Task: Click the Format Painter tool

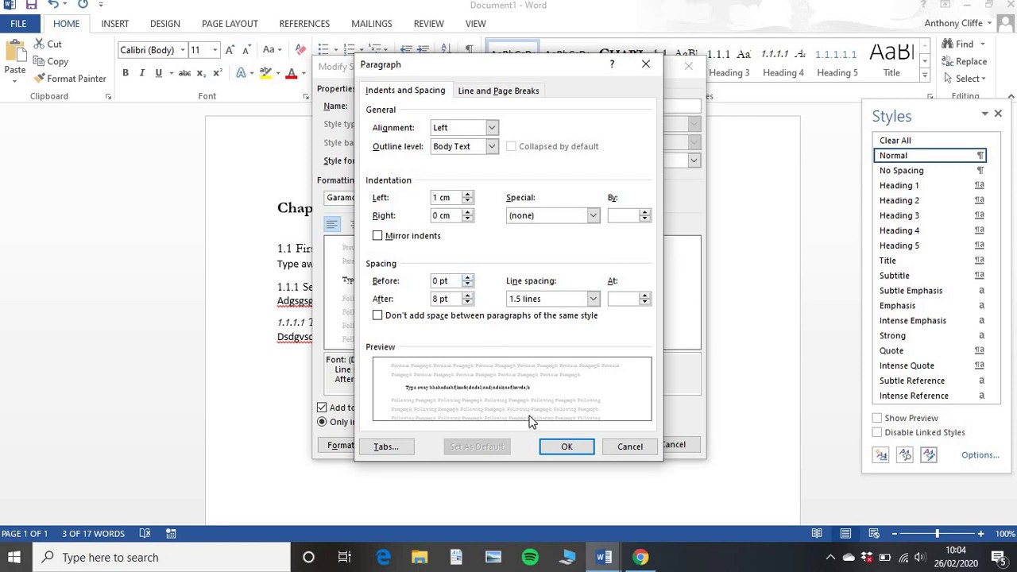Action: 70,79
